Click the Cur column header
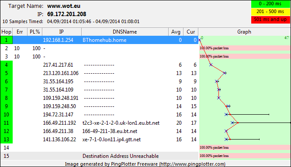 click(191, 32)
